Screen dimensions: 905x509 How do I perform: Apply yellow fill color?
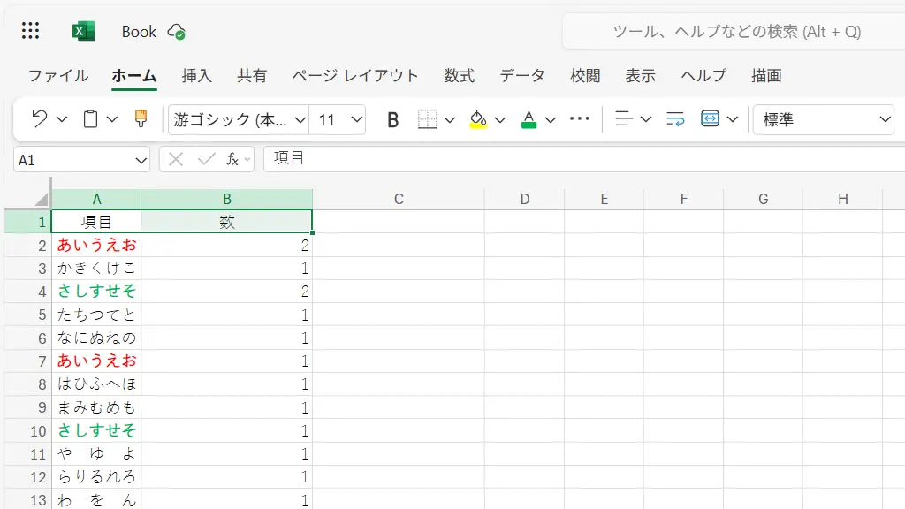[478, 119]
